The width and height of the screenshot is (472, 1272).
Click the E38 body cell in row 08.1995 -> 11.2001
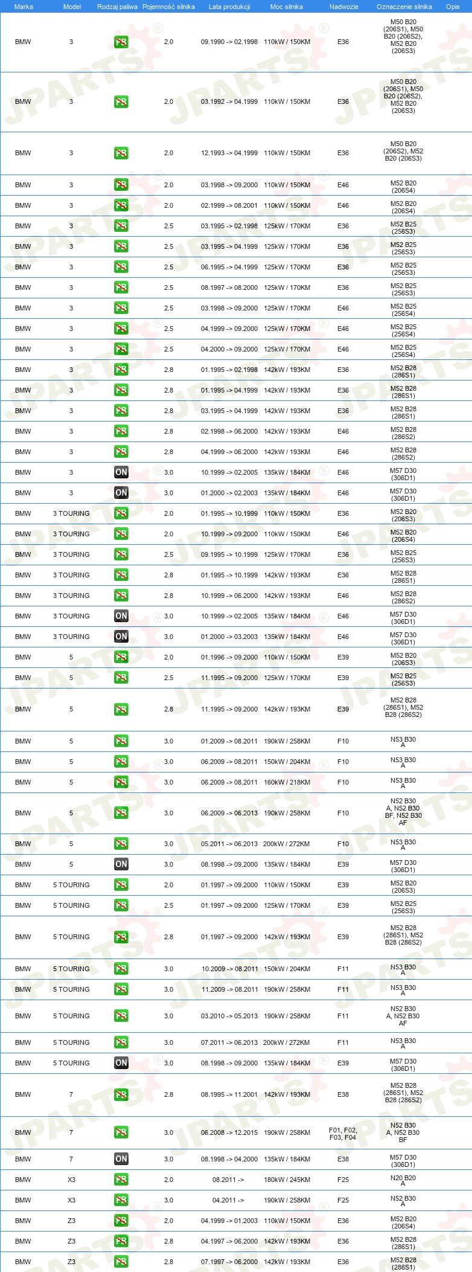[343, 1095]
